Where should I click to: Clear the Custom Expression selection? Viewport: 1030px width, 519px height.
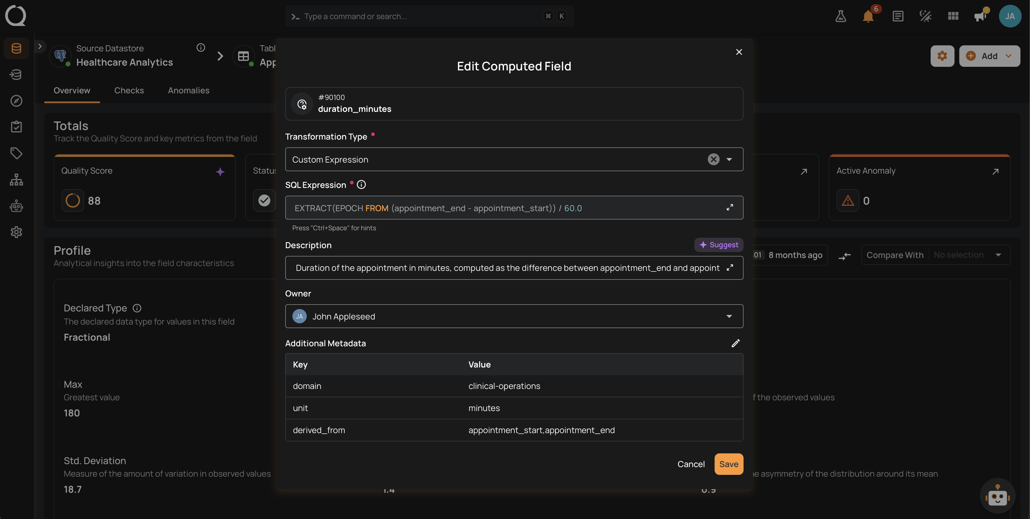coord(714,159)
